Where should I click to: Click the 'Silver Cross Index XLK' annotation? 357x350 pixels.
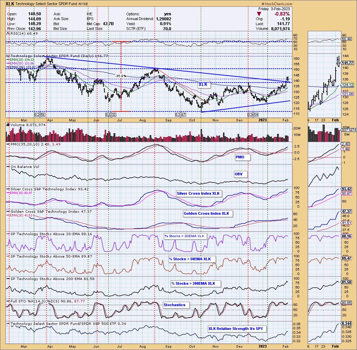(x=198, y=194)
